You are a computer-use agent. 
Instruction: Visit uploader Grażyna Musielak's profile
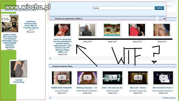click(62, 91)
